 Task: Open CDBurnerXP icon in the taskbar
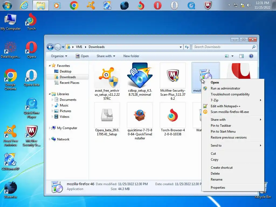coord(107,5)
